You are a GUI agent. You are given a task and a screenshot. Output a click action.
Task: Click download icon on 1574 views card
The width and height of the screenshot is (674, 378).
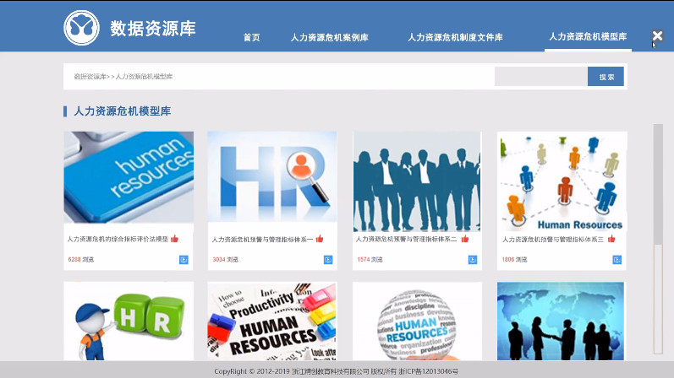point(473,260)
